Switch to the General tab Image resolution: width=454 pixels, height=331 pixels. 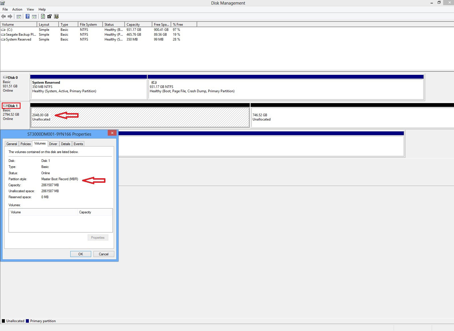pyautogui.click(x=12, y=144)
